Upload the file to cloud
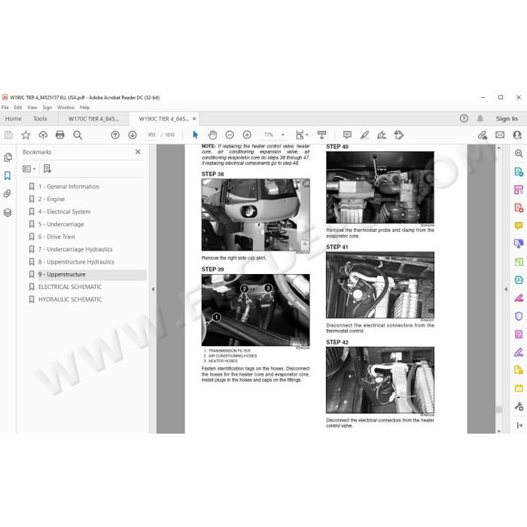The width and height of the screenshot is (527, 527). pos(43,135)
